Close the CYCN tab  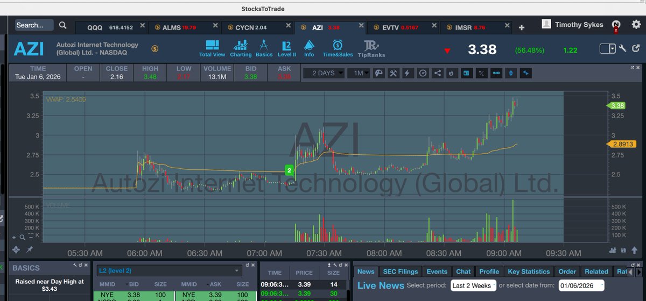289,25
